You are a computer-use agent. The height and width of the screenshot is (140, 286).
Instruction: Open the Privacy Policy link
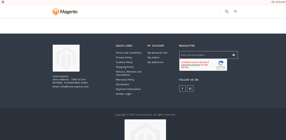(x=124, y=58)
